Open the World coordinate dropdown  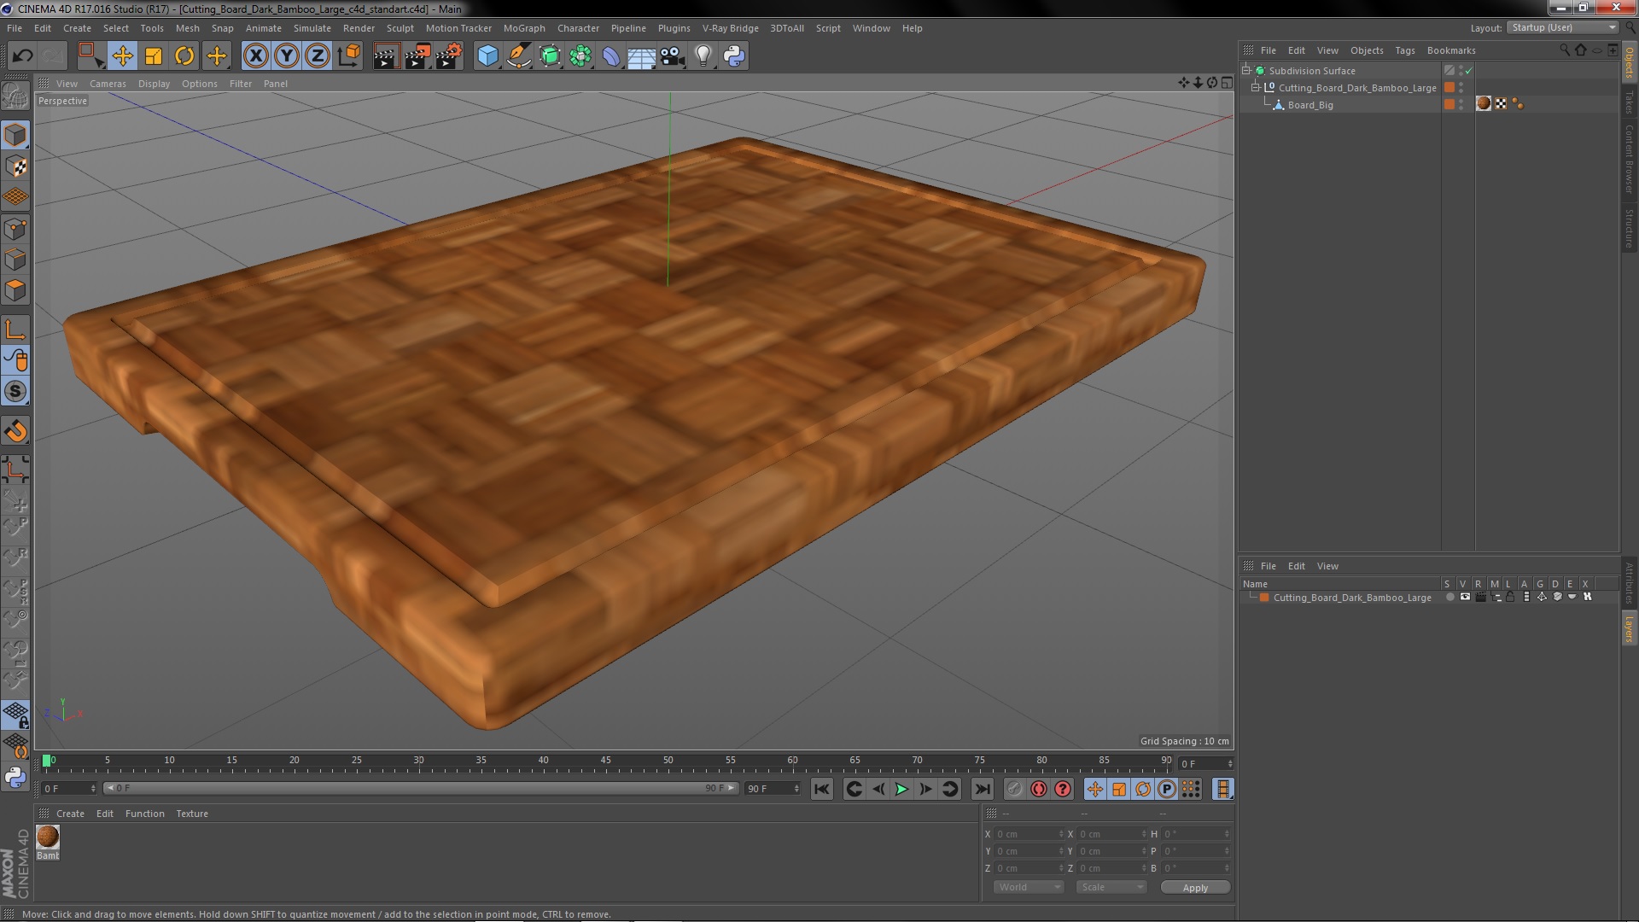(x=1029, y=887)
